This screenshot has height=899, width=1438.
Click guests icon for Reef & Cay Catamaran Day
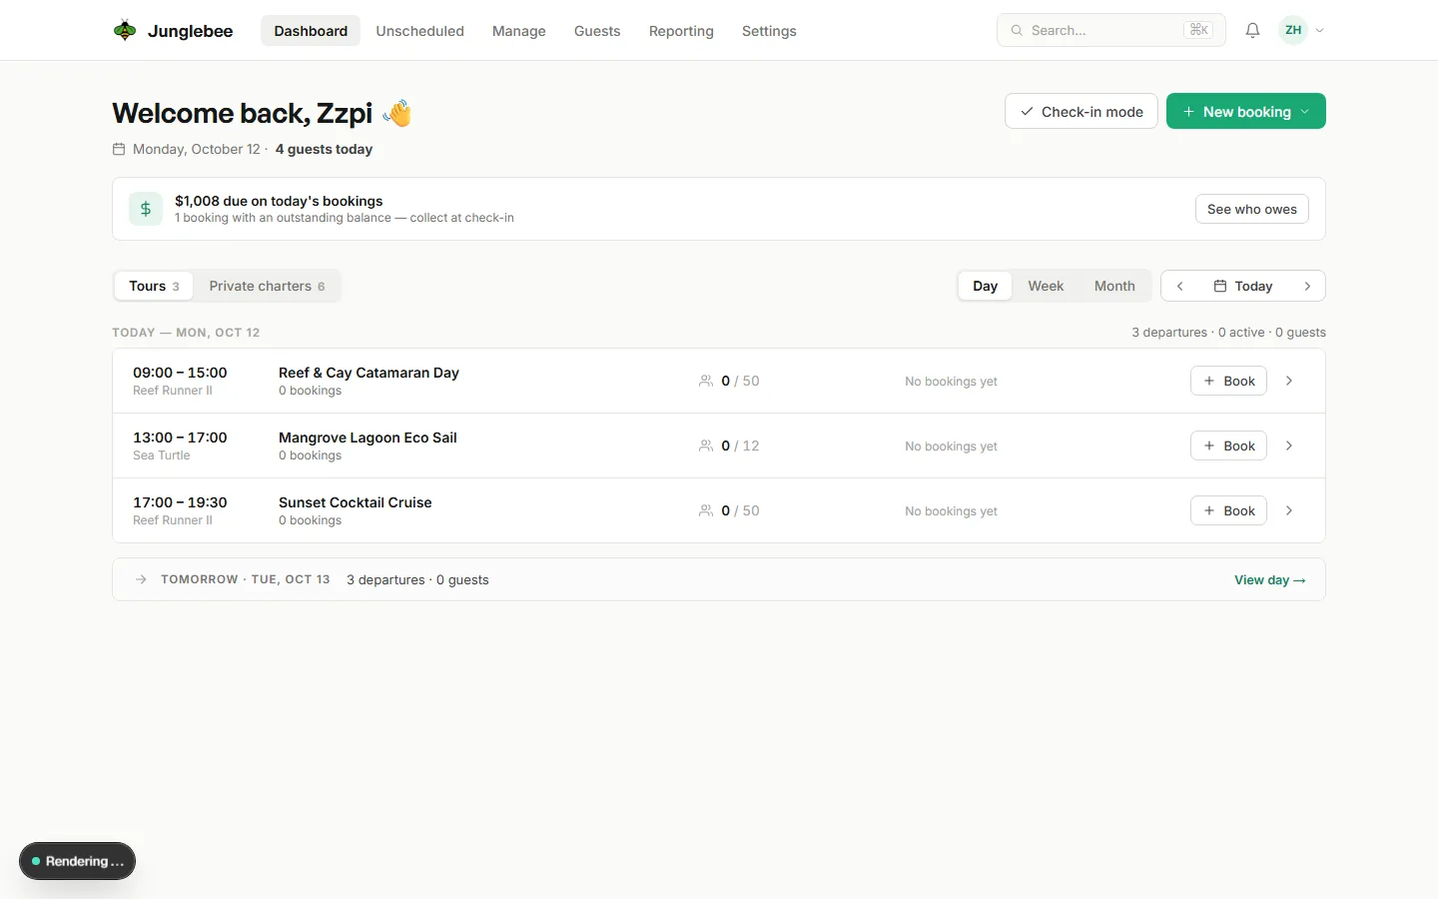(706, 381)
